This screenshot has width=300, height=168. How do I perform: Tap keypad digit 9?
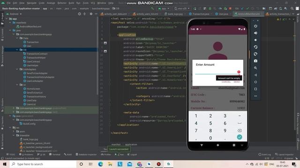(x=225, y=131)
